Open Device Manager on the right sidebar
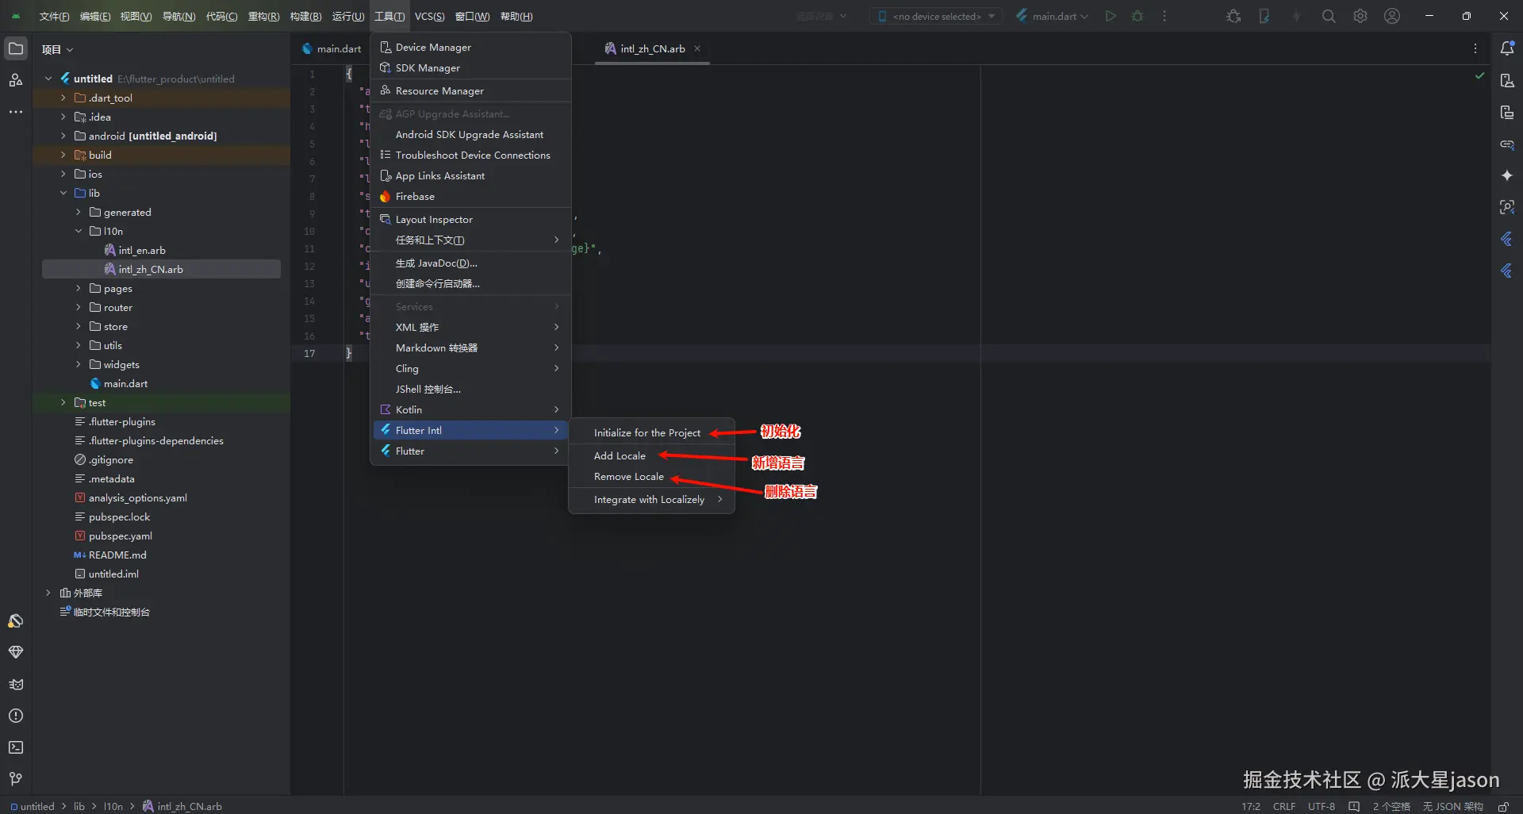This screenshot has width=1523, height=814. [1507, 80]
